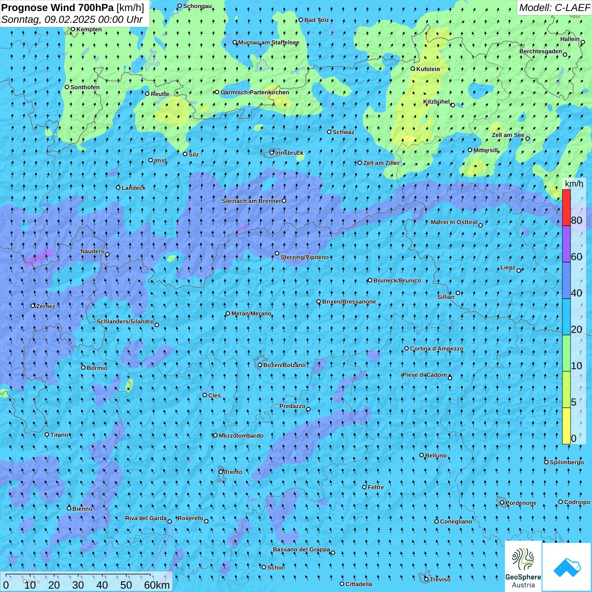Click the Pordenone city marker
This screenshot has width=592, height=592.
coord(502,503)
